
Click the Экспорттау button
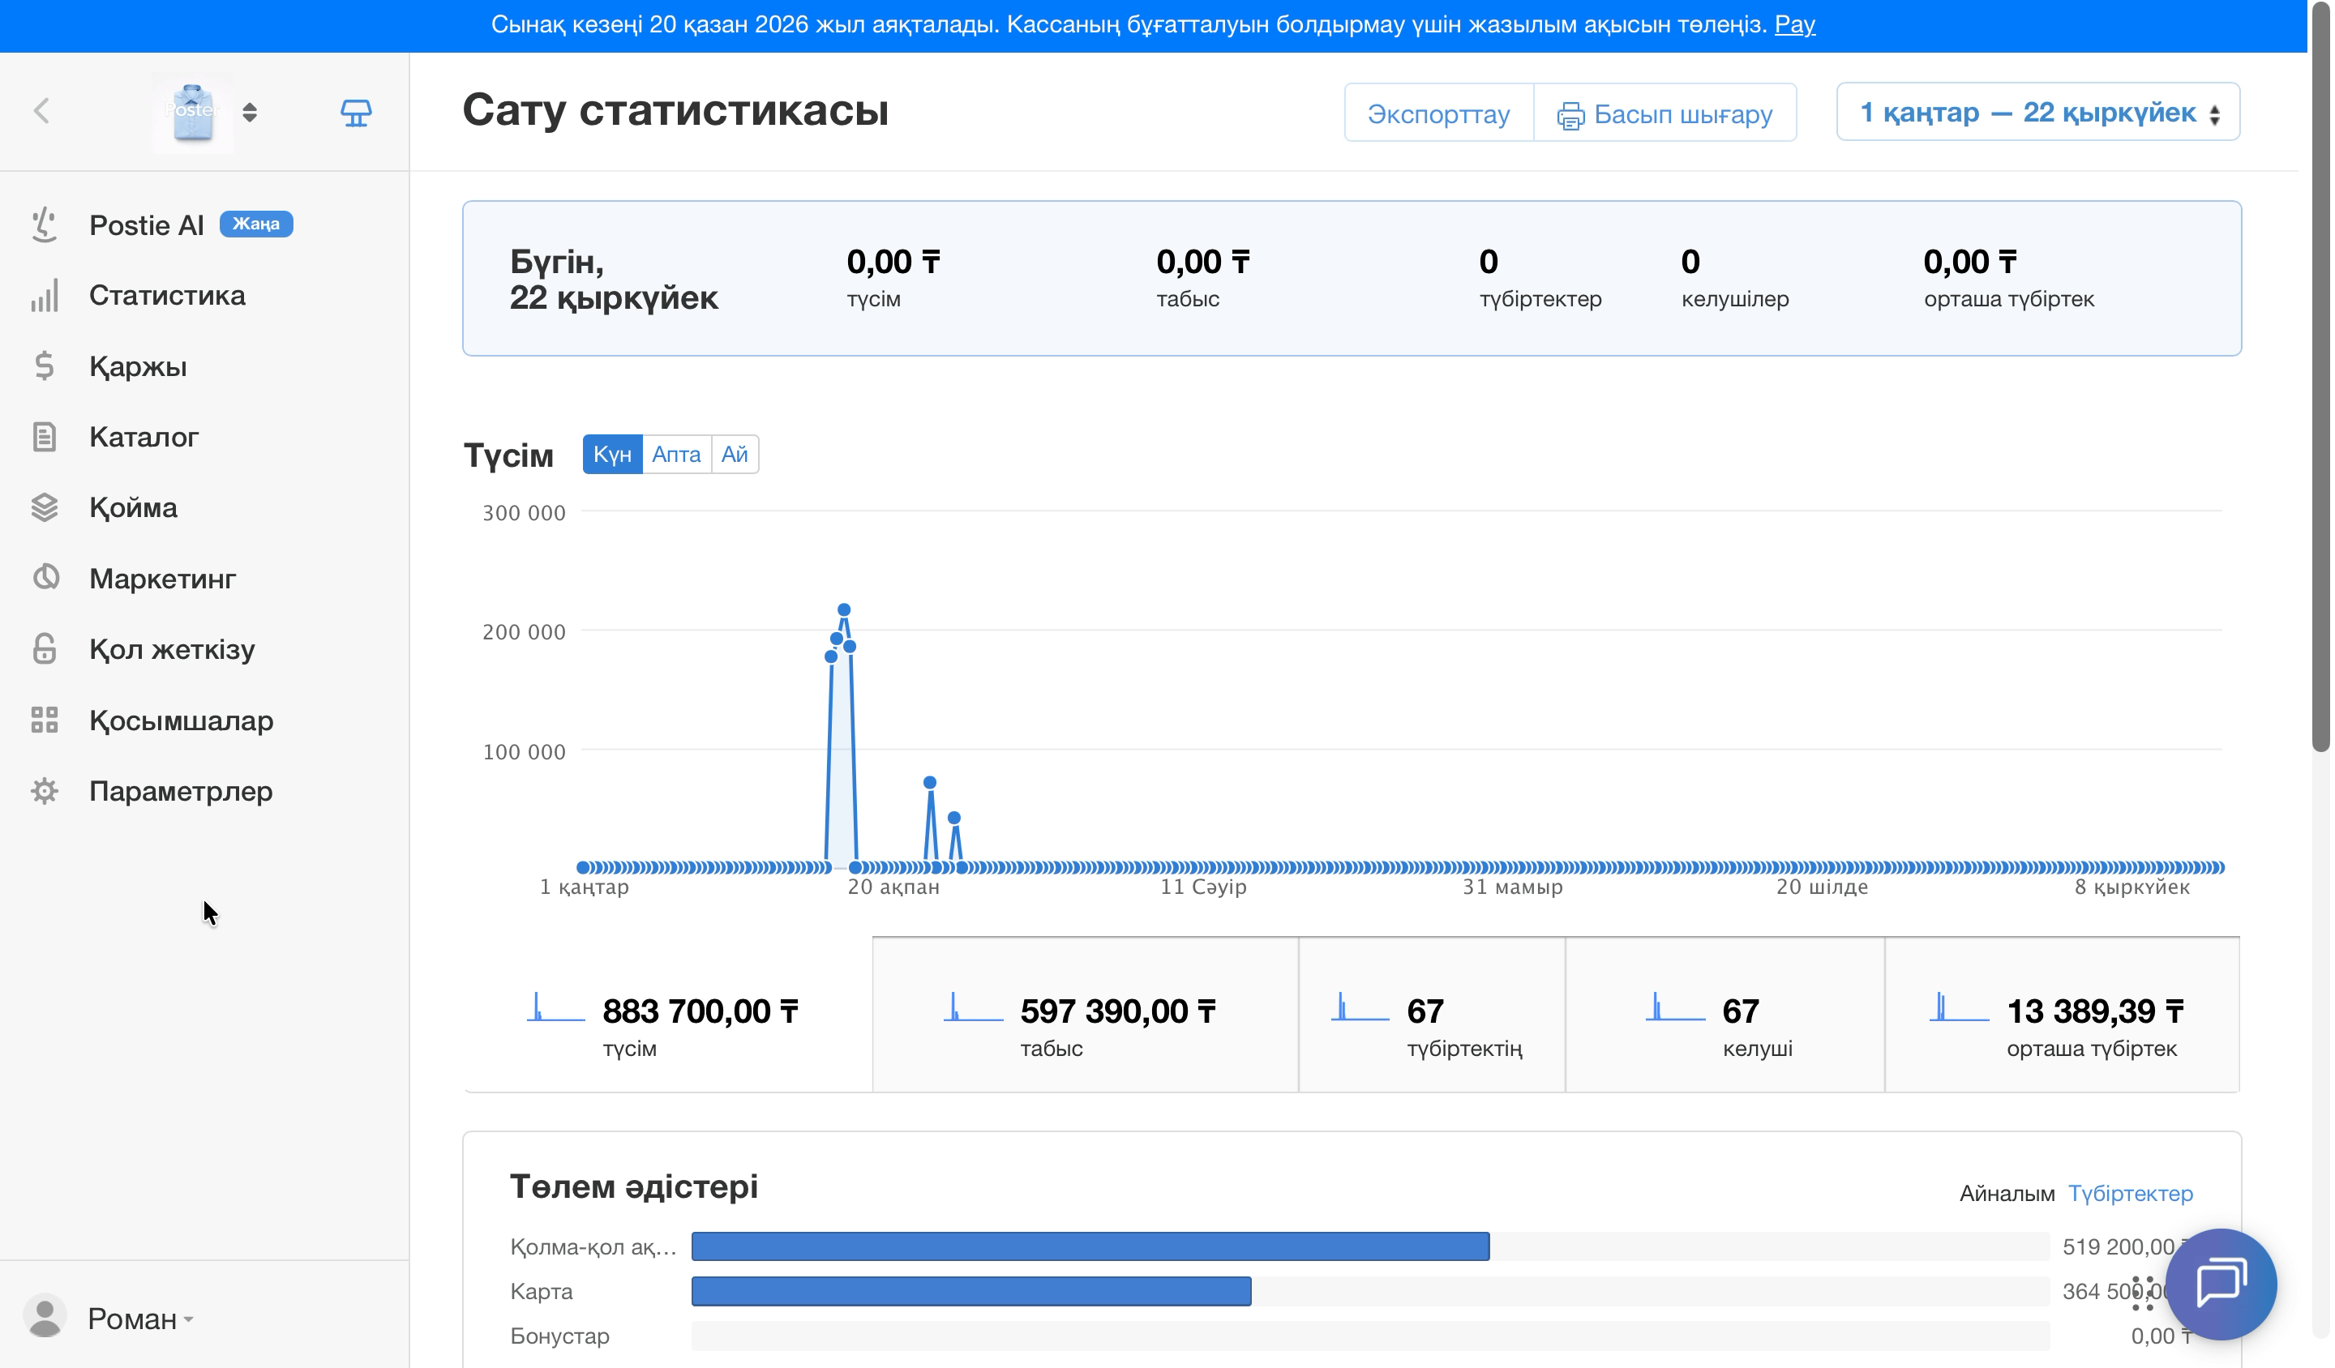[1438, 113]
